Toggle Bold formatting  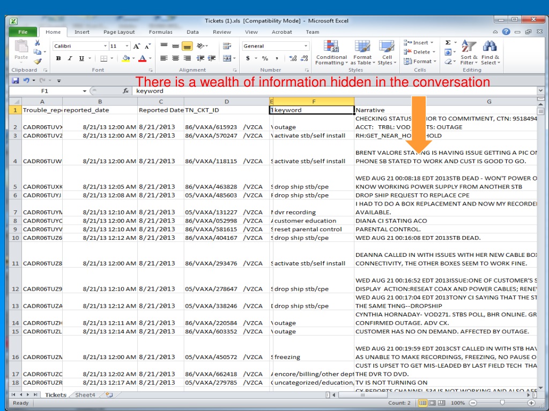point(58,58)
